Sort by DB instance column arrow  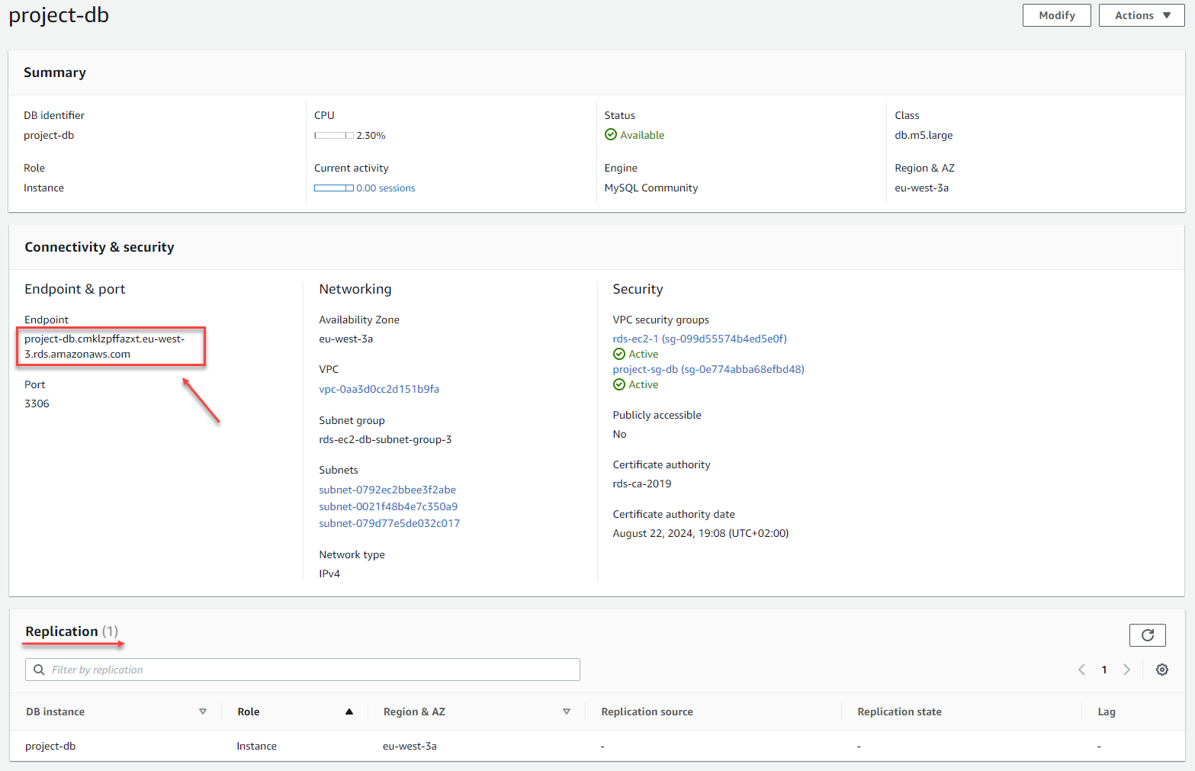click(203, 712)
